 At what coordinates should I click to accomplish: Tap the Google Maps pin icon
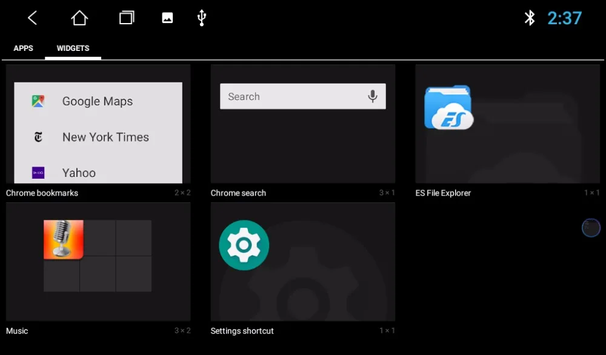click(38, 101)
